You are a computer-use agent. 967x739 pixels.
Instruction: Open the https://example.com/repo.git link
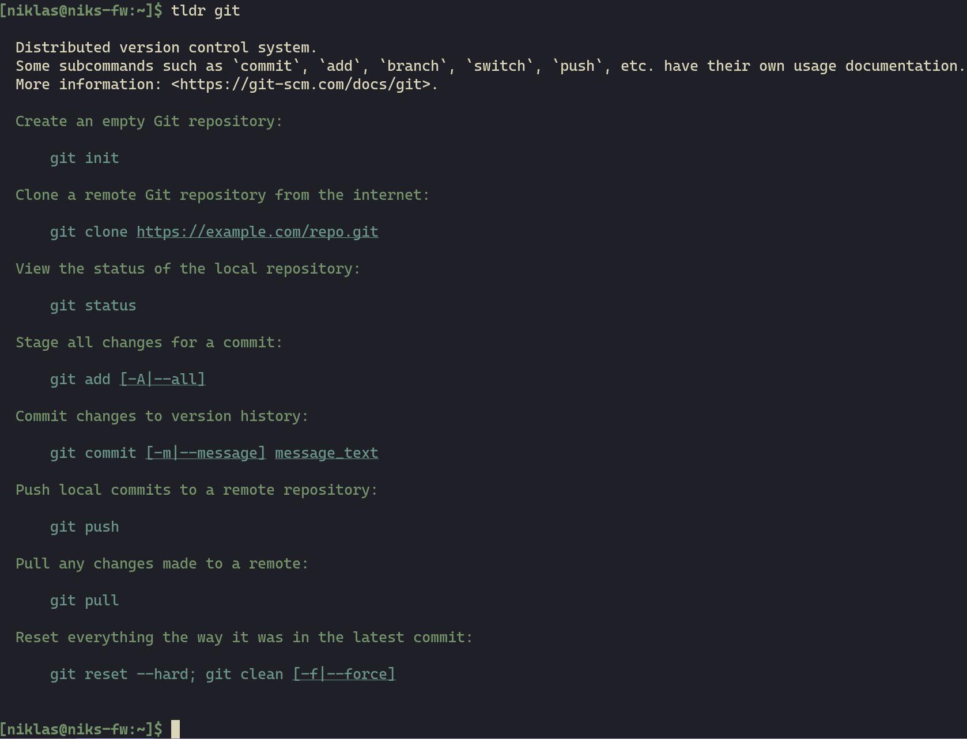pos(258,232)
